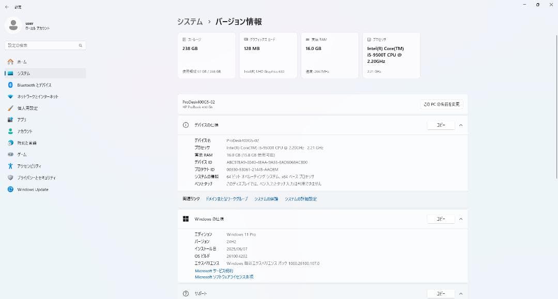Open Windows Update page

[x=33, y=189]
